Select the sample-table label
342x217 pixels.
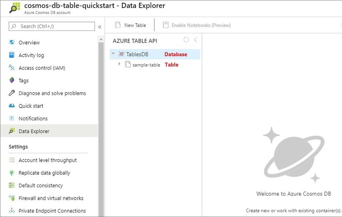pos(146,65)
